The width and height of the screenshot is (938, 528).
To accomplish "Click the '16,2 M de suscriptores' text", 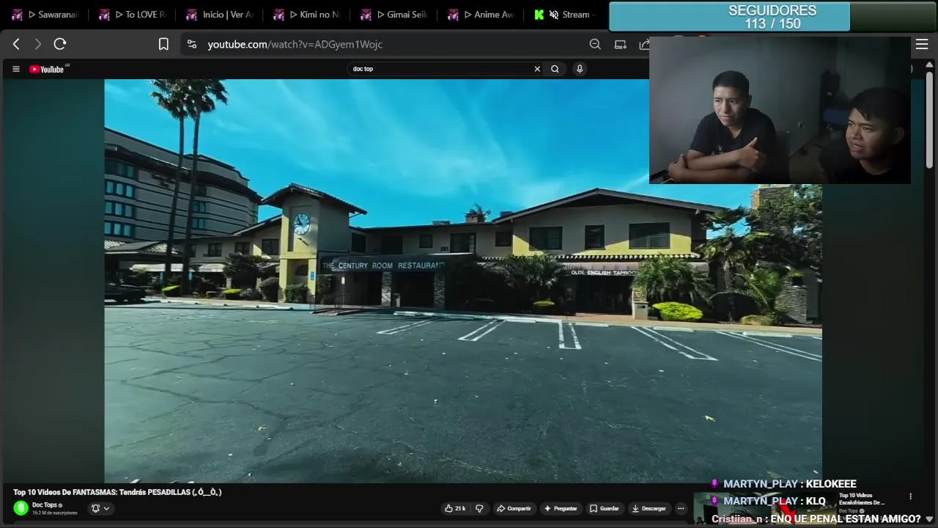I will point(54,513).
